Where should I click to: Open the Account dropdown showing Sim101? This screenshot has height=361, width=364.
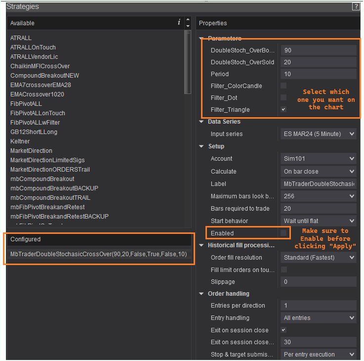coord(318,159)
